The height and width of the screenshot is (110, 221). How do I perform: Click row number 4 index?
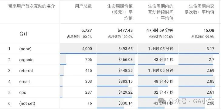point(9,82)
